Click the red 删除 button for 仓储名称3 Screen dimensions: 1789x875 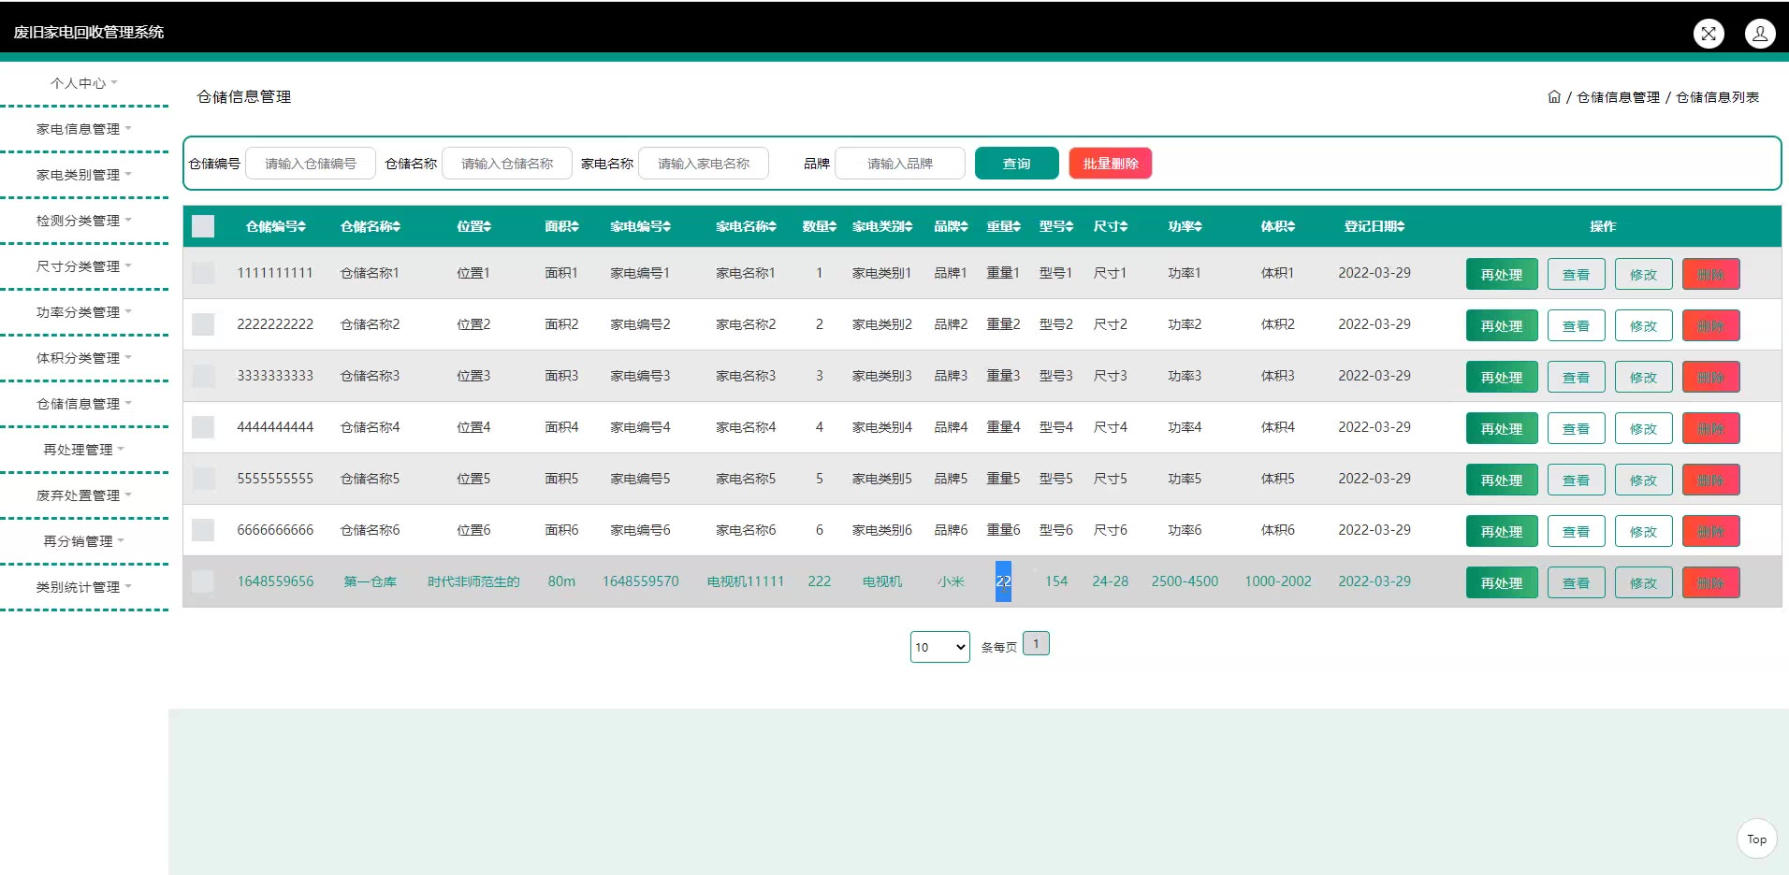pyautogui.click(x=1710, y=378)
